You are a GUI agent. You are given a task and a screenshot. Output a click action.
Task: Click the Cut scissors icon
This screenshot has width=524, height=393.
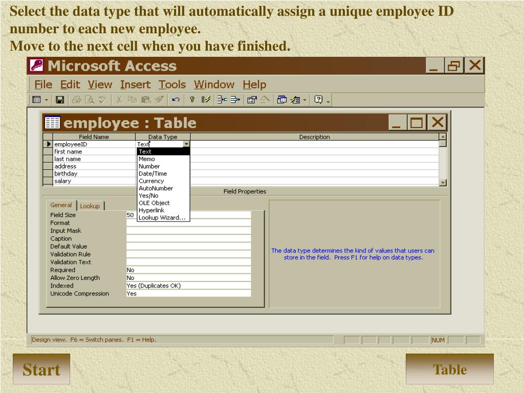119,100
